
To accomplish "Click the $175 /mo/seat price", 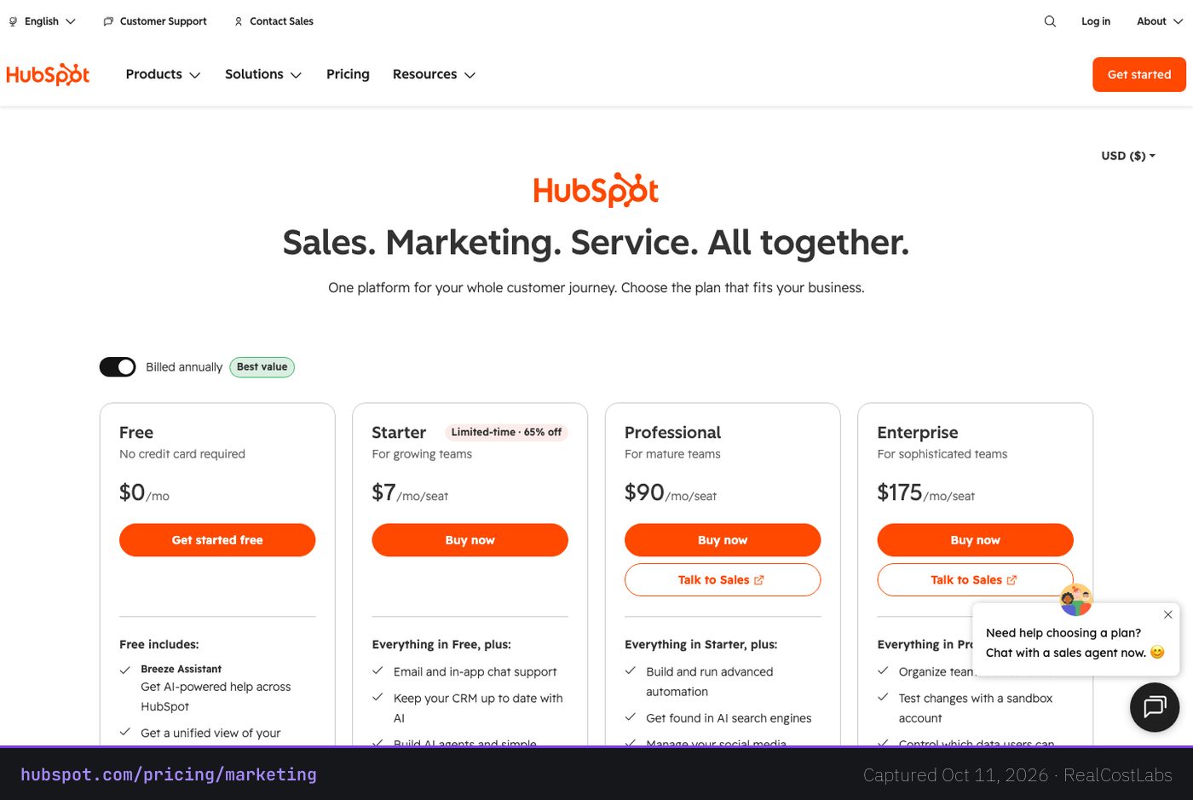I will click(x=926, y=492).
